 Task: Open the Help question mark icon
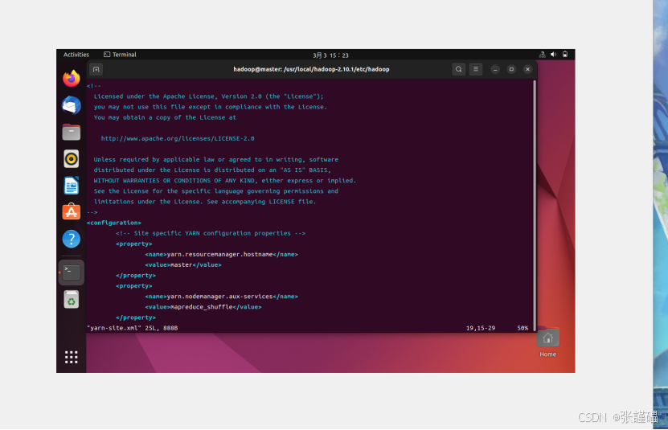(x=72, y=239)
